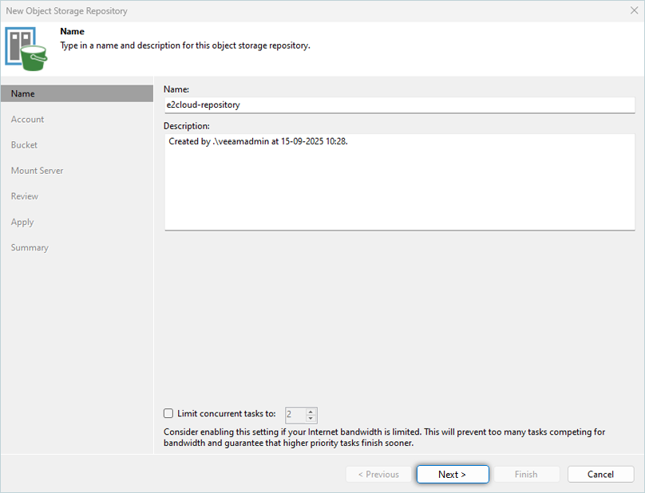Click the Finish button

(x=526, y=474)
